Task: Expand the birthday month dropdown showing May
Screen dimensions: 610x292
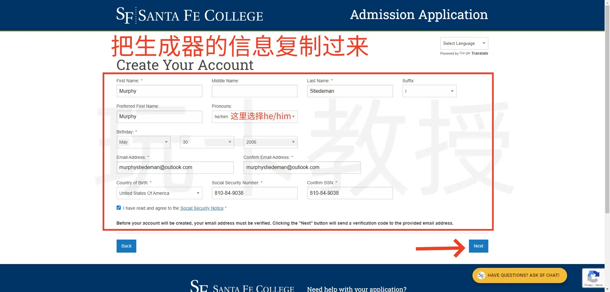Action: point(143,142)
